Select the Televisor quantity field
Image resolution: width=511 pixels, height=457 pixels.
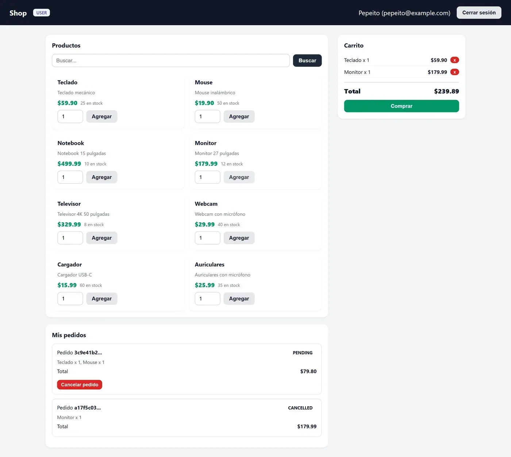tap(70, 238)
